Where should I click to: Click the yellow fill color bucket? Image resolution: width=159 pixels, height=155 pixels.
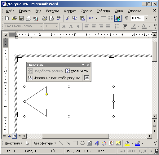127,143
